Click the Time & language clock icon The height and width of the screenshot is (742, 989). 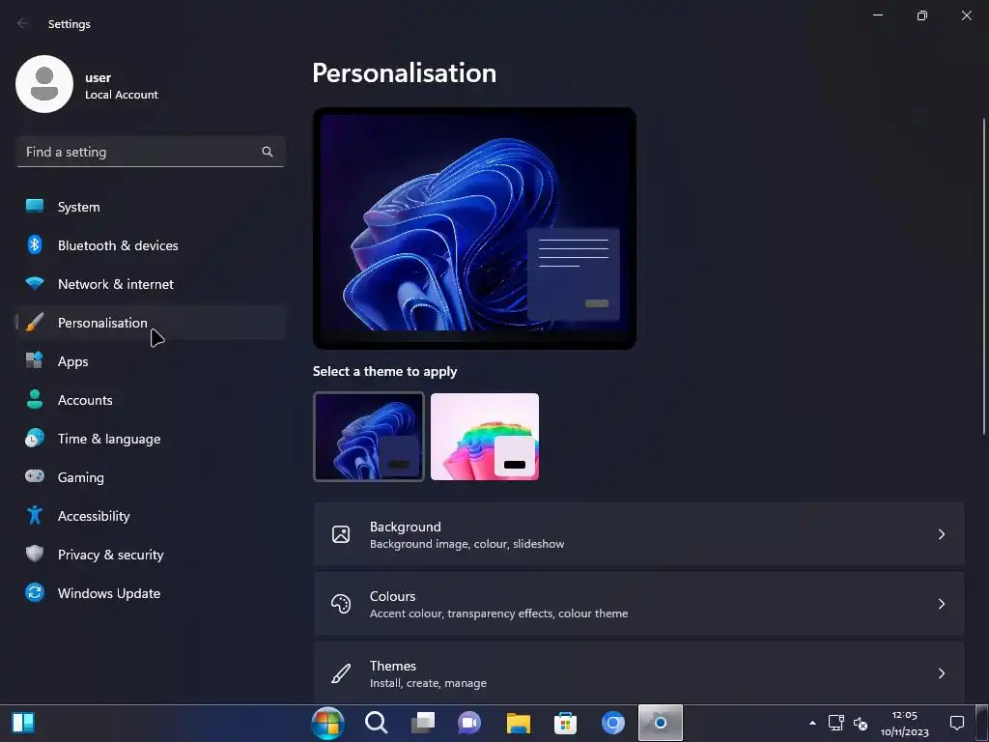(35, 438)
